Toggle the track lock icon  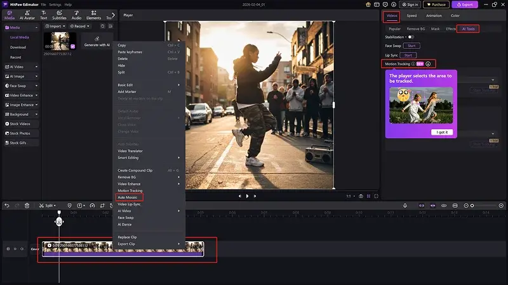click(x=8, y=249)
